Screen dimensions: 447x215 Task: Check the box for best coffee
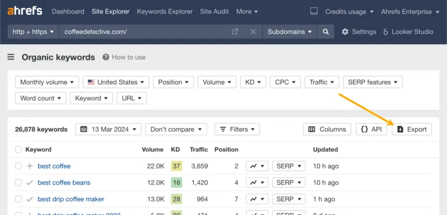tap(18, 166)
